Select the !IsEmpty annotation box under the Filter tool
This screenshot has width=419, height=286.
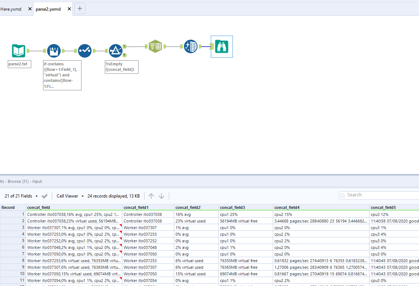(x=121, y=67)
